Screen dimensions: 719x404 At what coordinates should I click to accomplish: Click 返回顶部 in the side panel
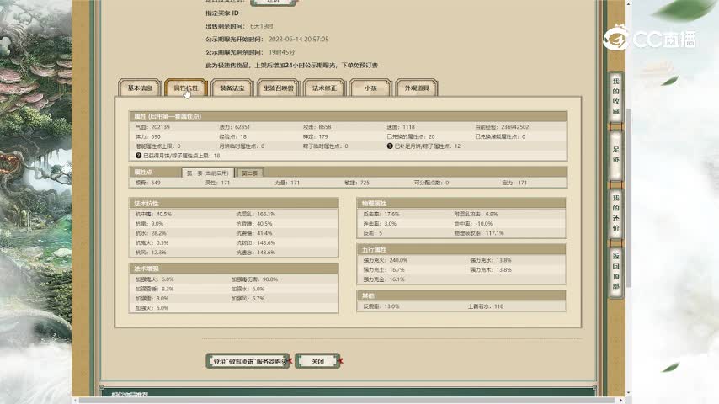pyautogui.click(x=615, y=271)
